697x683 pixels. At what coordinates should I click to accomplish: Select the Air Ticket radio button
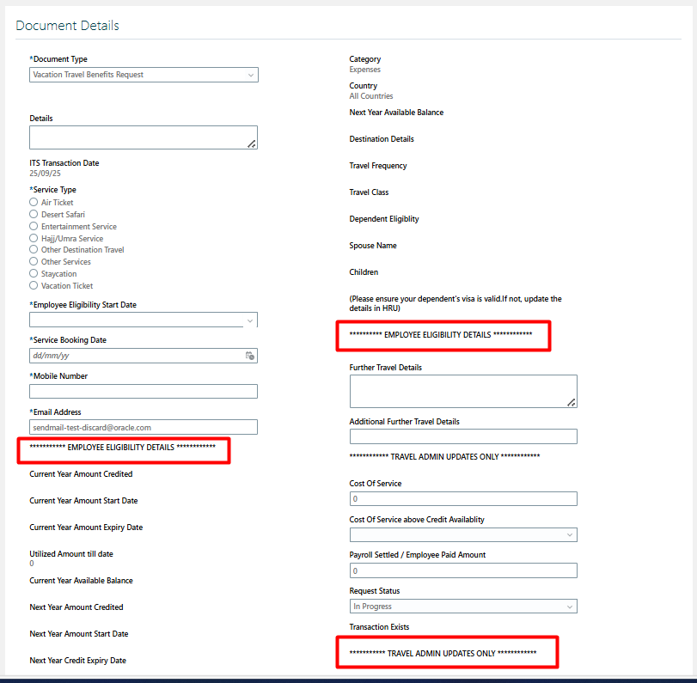pyautogui.click(x=34, y=202)
